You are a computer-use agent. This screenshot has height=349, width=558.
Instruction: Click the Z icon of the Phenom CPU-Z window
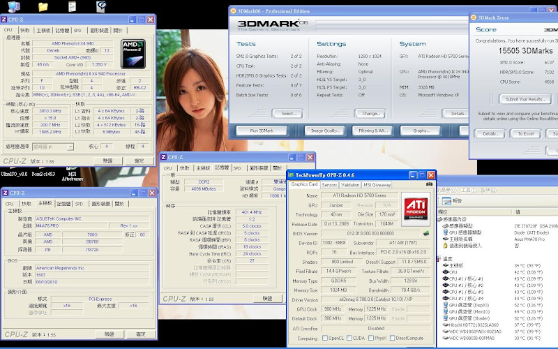tap(4, 20)
